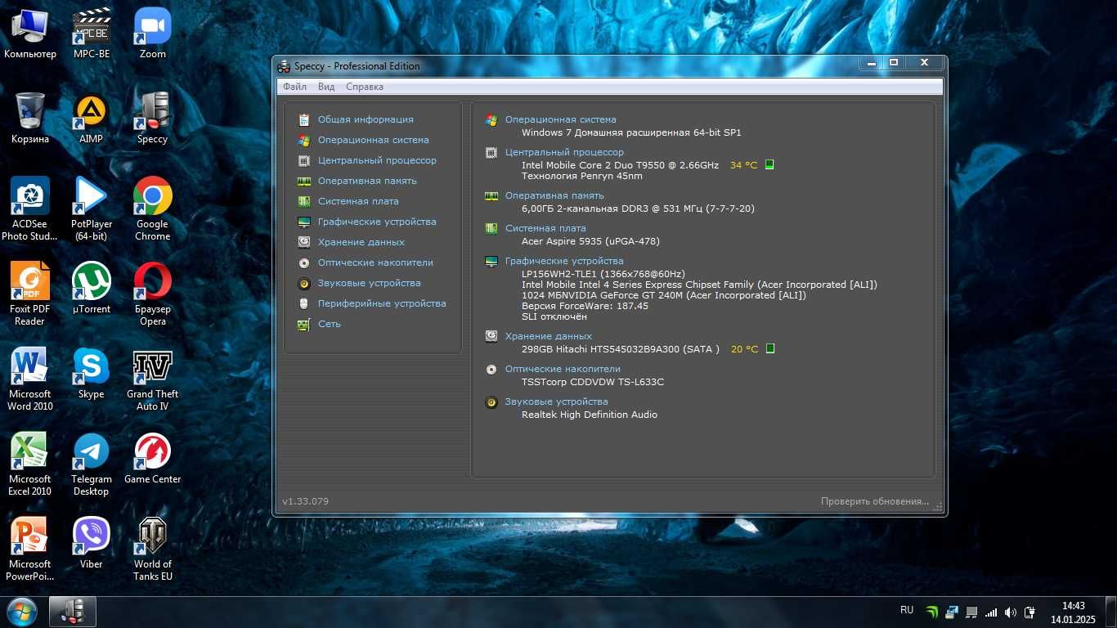Open the Звуковые устройства summary heading

[x=557, y=401]
